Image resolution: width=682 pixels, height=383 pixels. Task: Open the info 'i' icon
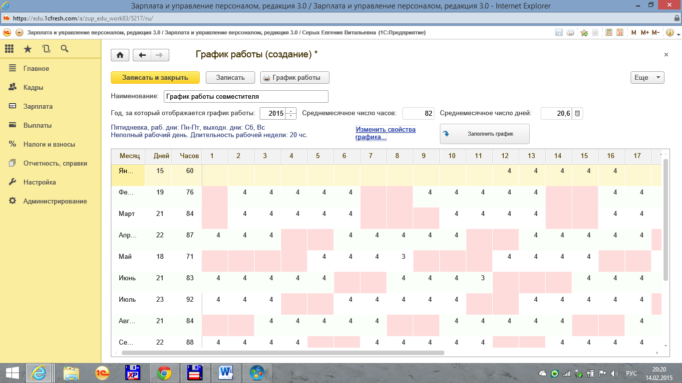coord(670,32)
